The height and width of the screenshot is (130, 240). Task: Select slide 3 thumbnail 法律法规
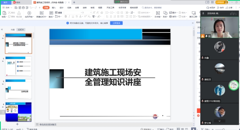tap(18, 89)
